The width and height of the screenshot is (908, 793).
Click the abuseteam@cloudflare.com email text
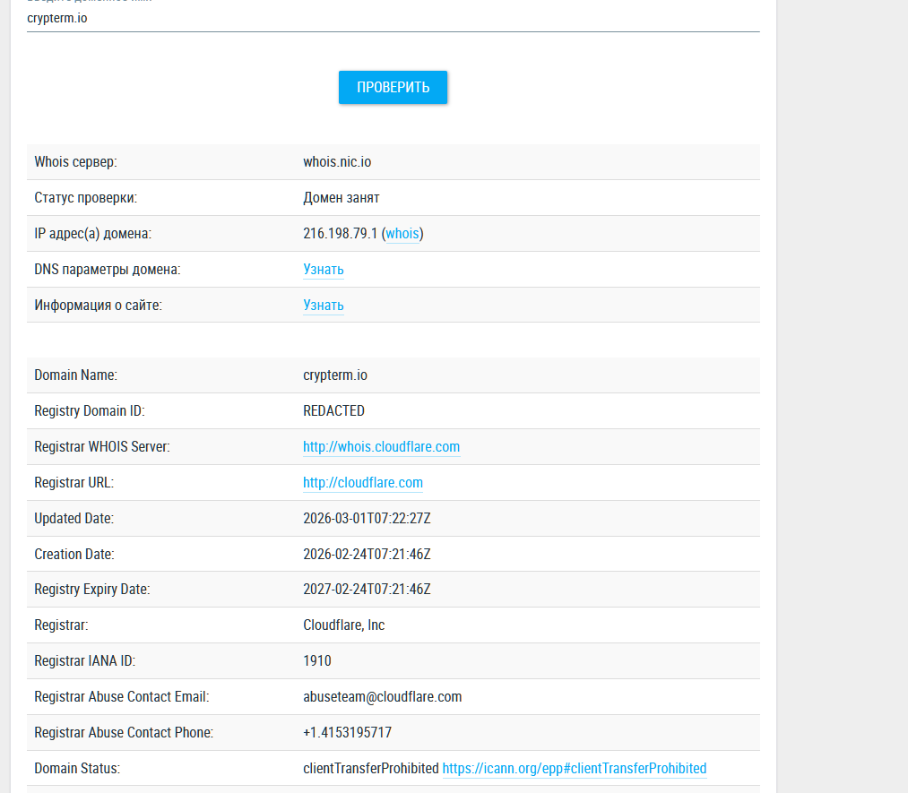pyautogui.click(x=383, y=697)
